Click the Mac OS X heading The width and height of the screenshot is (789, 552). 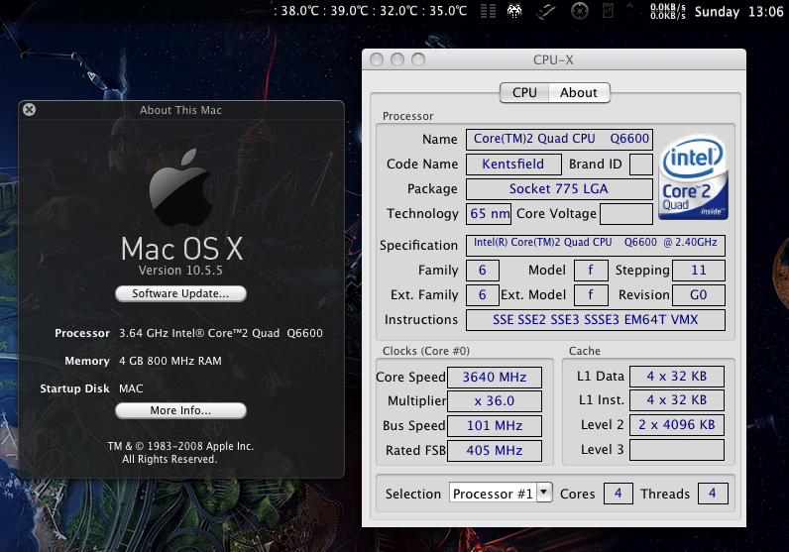point(181,249)
